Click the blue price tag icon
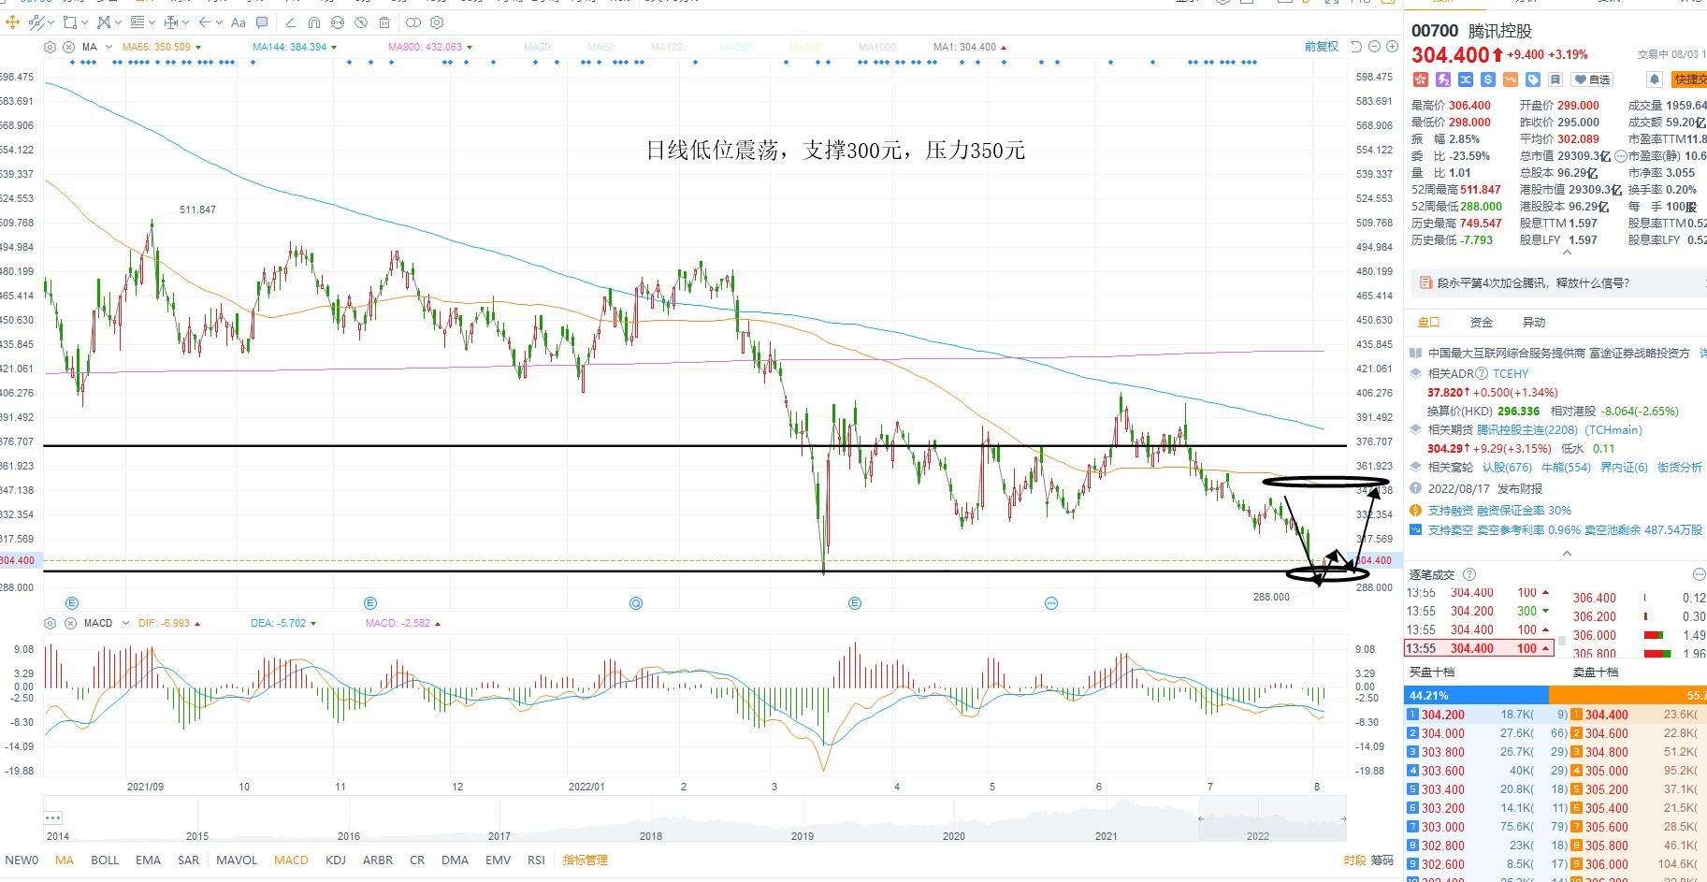1707x882 pixels. pos(1533,80)
